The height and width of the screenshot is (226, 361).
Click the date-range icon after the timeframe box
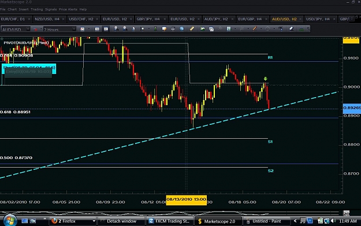coord(82,29)
